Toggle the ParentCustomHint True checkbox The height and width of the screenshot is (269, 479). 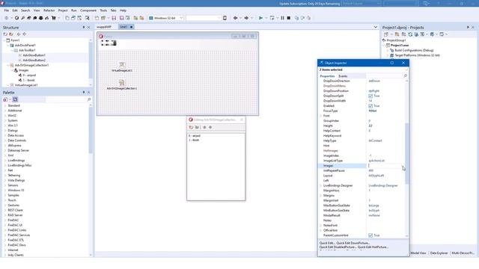tap(370, 235)
